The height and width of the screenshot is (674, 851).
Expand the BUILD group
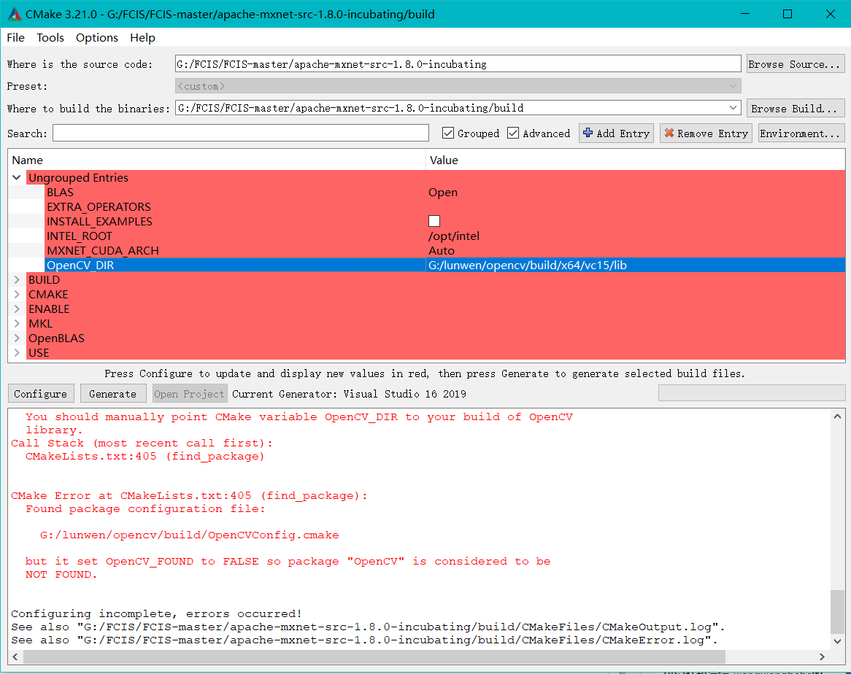[17, 280]
